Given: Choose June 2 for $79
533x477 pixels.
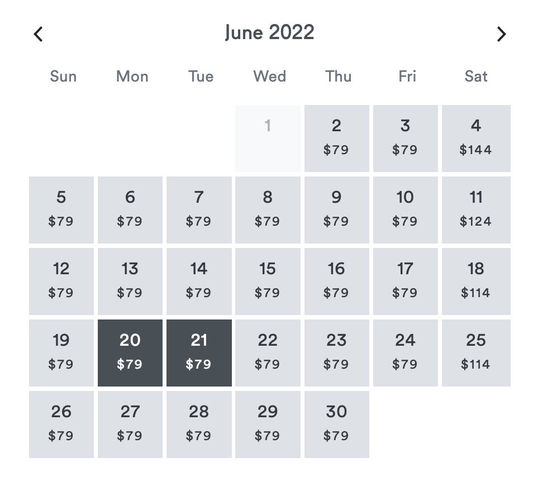Looking at the screenshot, I should 336,139.
